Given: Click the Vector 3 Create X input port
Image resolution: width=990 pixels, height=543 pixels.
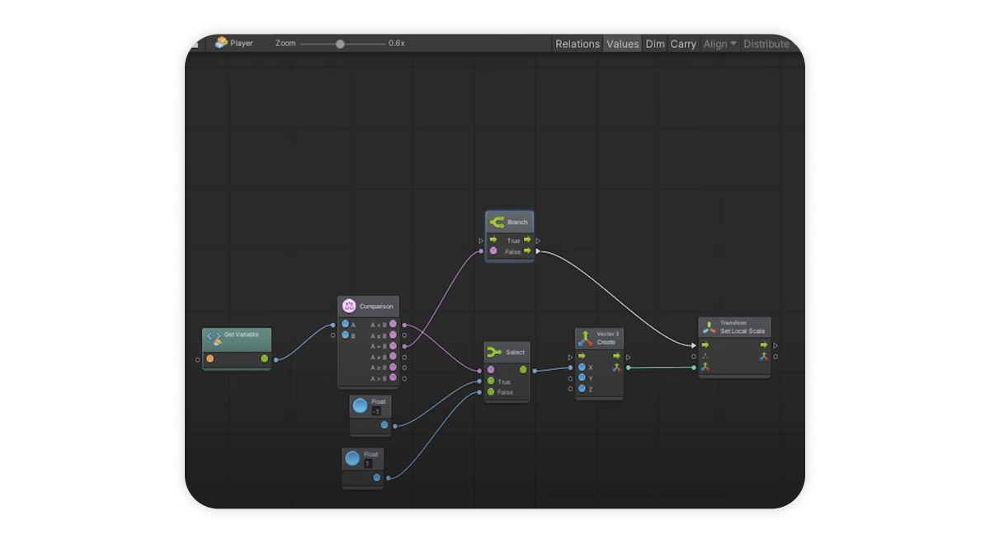Looking at the screenshot, I should pyautogui.click(x=582, y=367).
